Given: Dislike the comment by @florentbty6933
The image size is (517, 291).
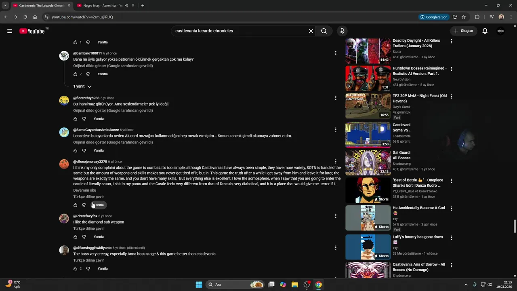Looking at the screenshot, I should click(x=84, y=119).
